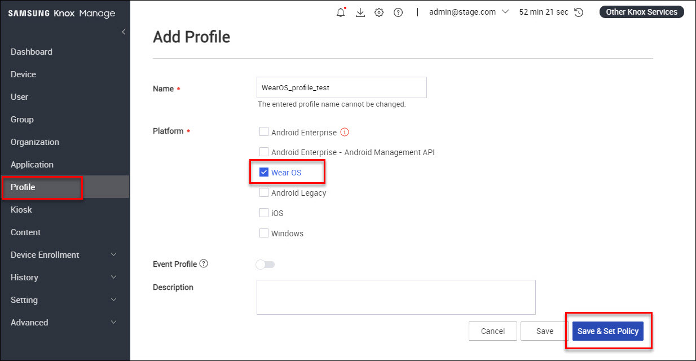Click into the Description text area
Image resolution: width=696 pixels, height=361 pixels.
(395, 297)
